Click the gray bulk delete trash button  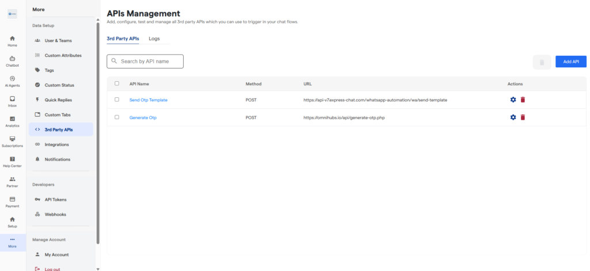[x=542, y=62]
